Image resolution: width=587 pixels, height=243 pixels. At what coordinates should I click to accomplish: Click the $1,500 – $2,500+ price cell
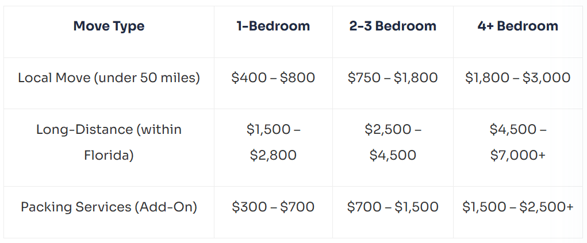517,207
